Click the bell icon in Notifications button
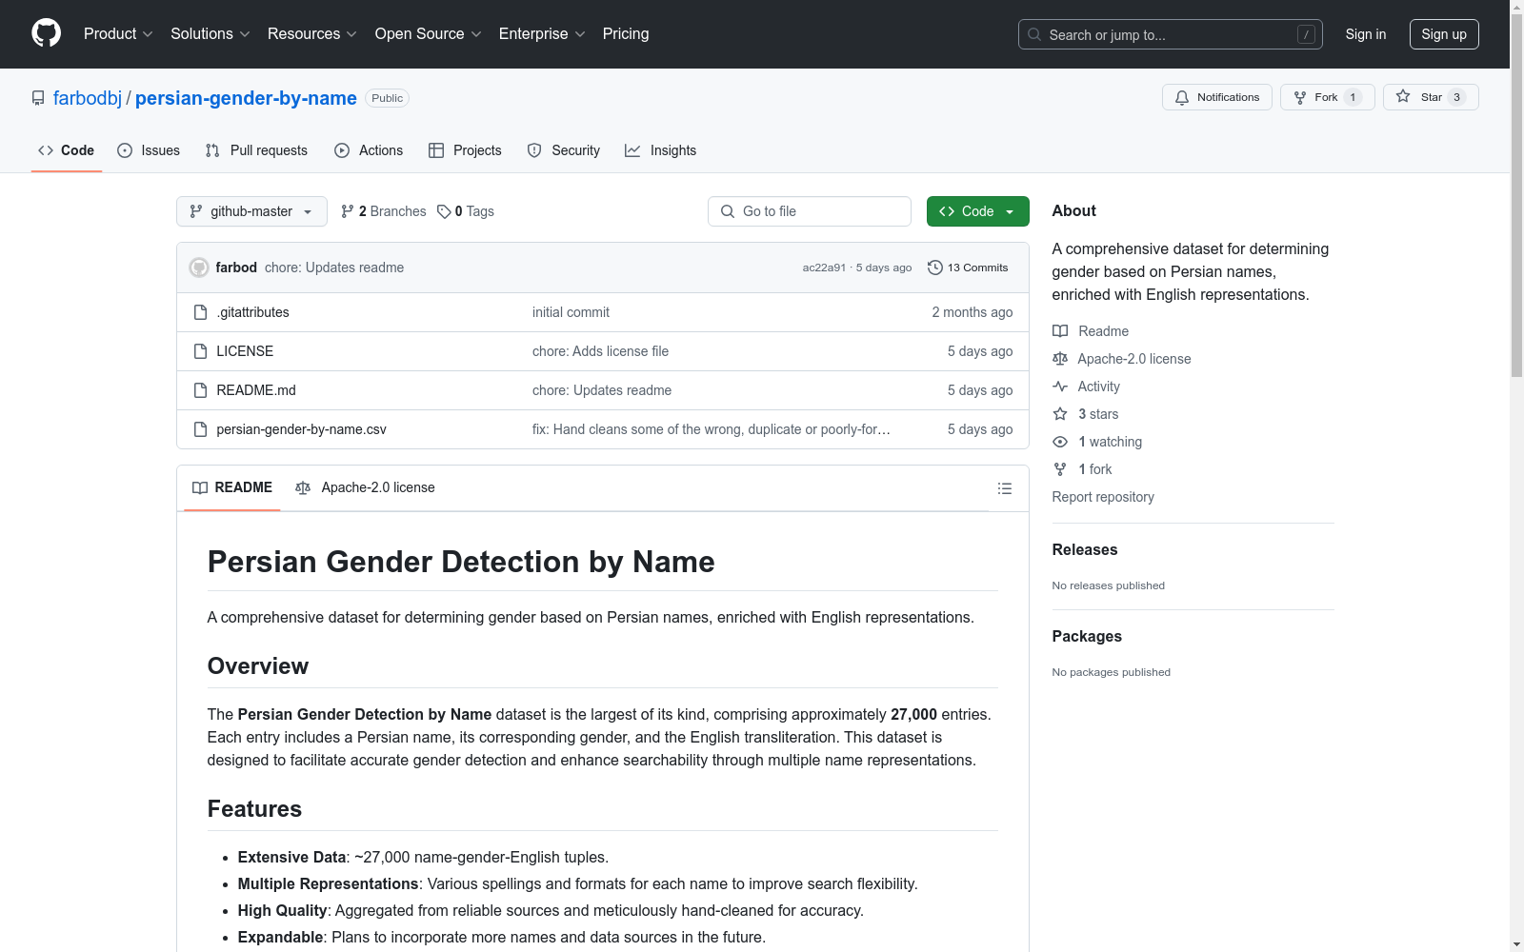Viewport: 1524px width, 952px height. (1182, 97)
